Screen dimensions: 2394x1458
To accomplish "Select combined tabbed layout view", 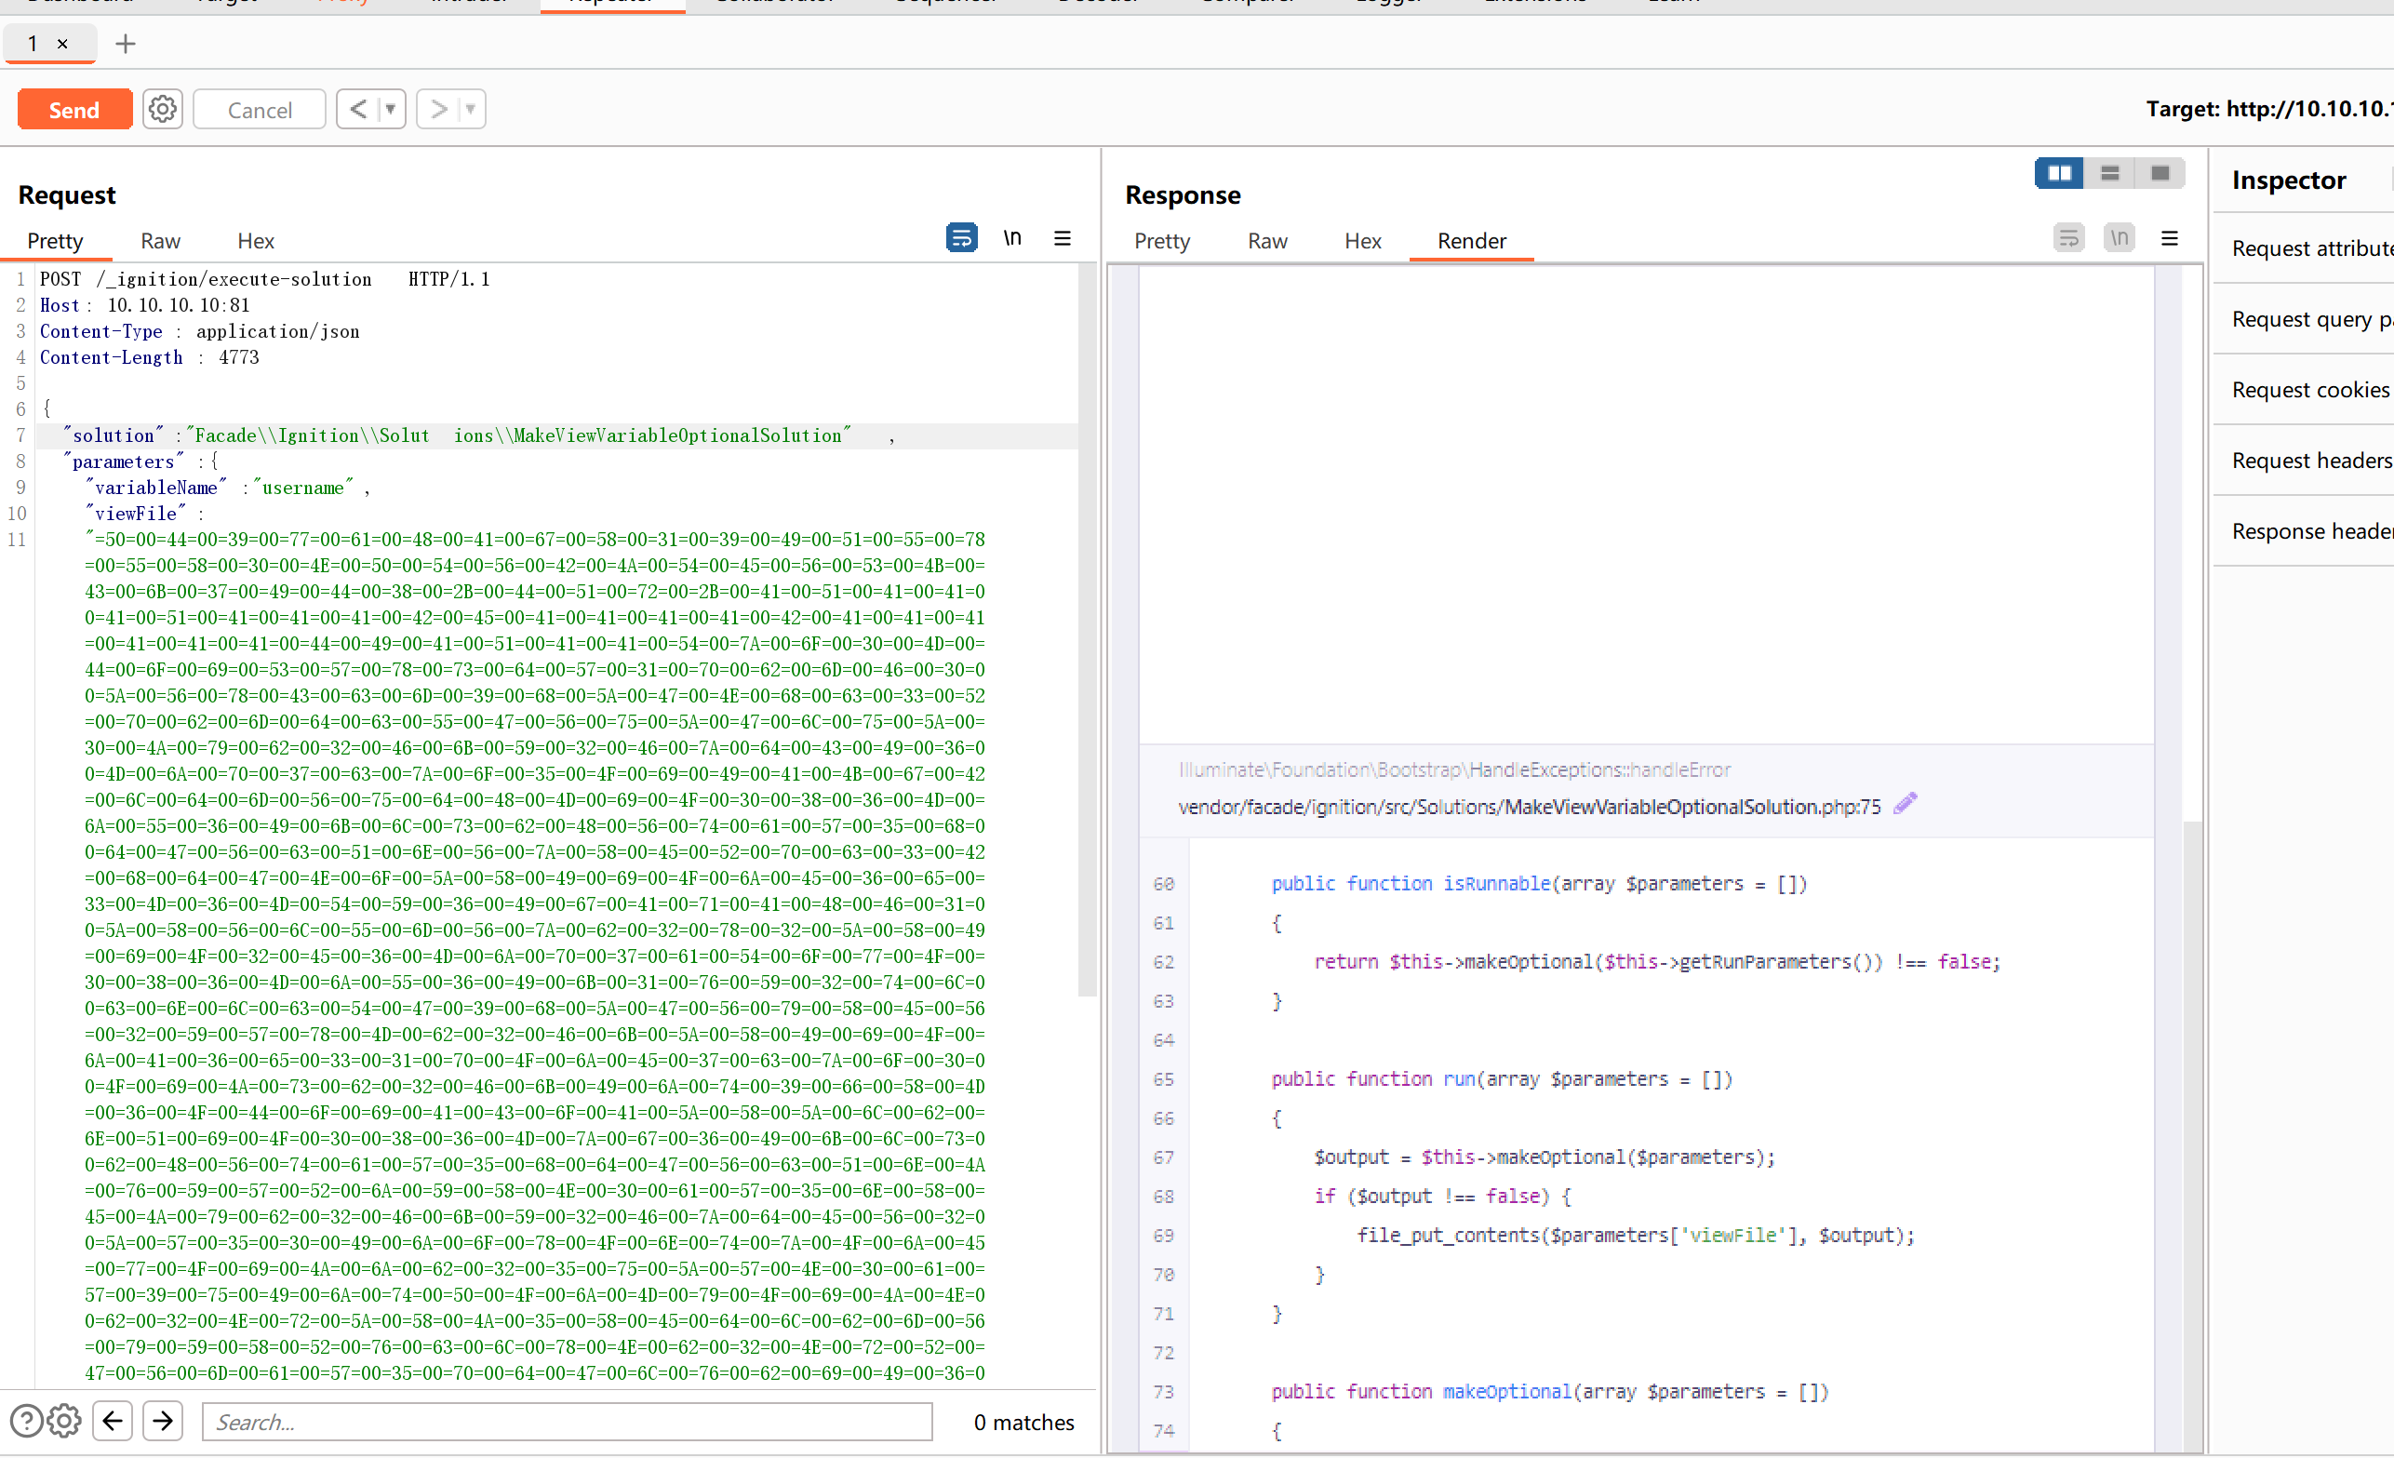I will 2160,174.
